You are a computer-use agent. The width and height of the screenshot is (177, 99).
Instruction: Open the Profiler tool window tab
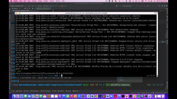26,91
